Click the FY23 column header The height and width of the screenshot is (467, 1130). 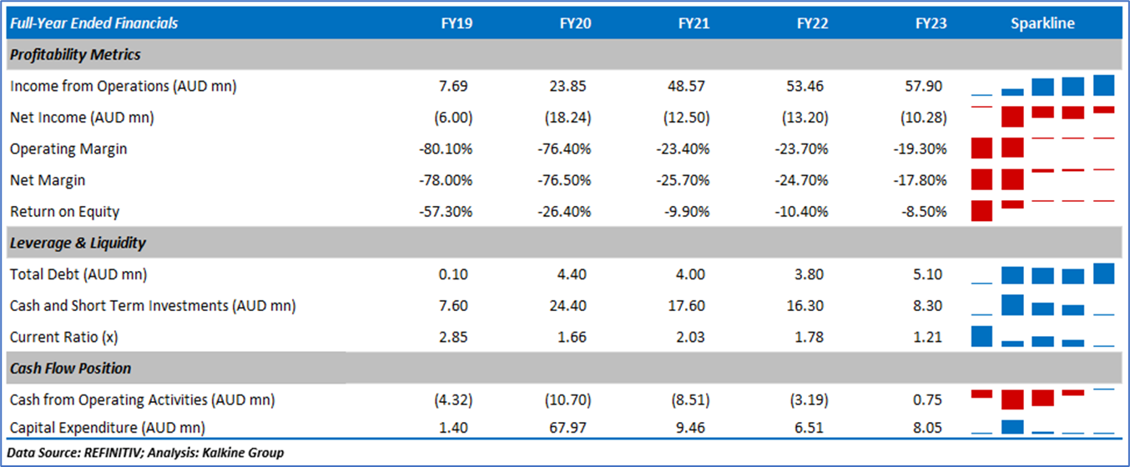click(931, 23)
